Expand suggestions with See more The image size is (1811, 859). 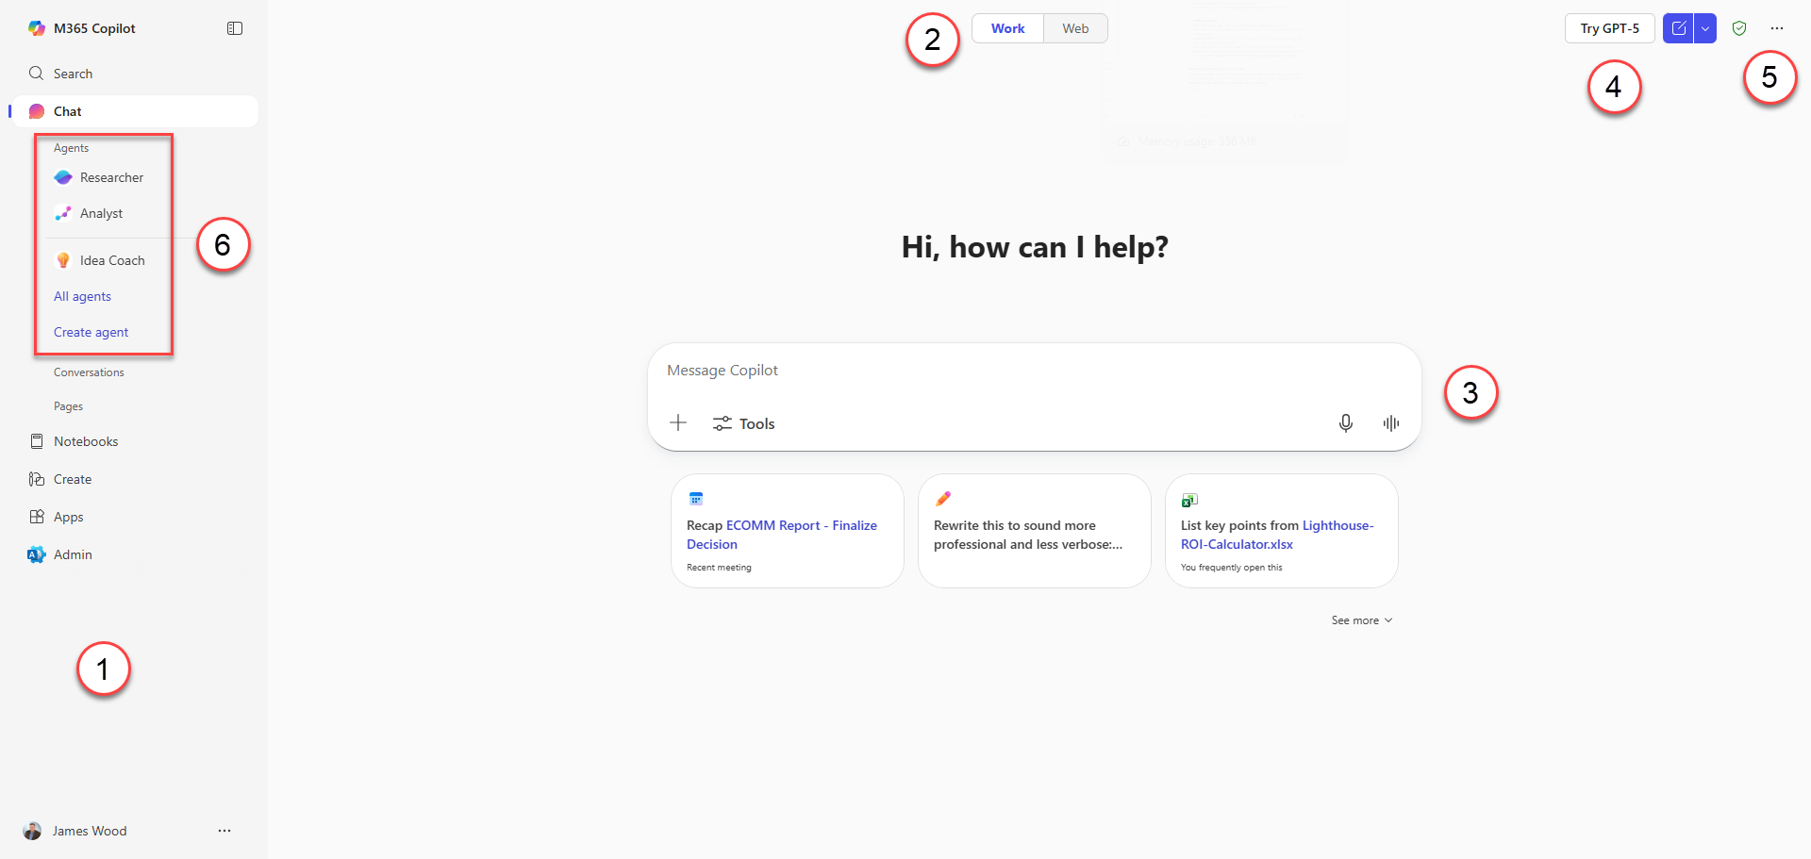1361,620
